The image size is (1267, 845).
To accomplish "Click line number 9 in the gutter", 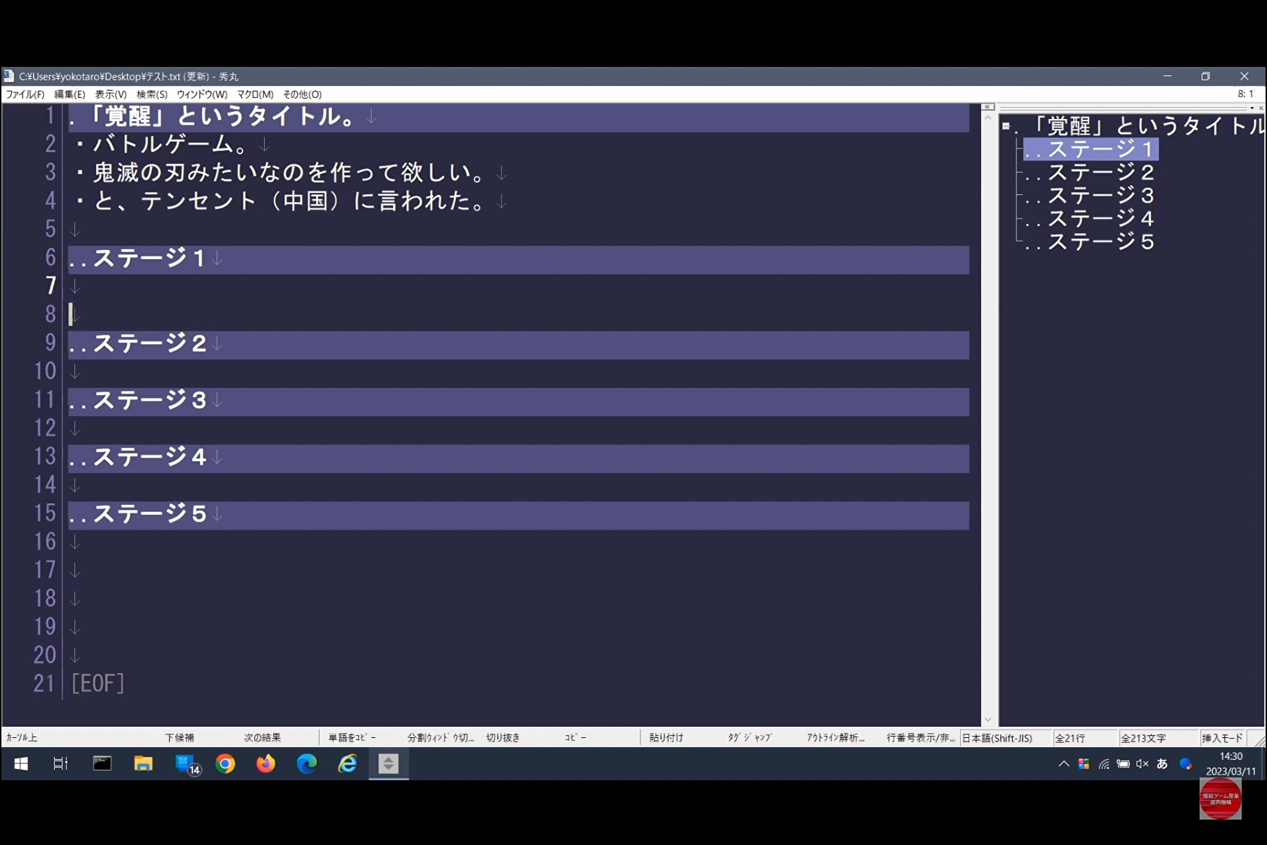I will point(50,343).
